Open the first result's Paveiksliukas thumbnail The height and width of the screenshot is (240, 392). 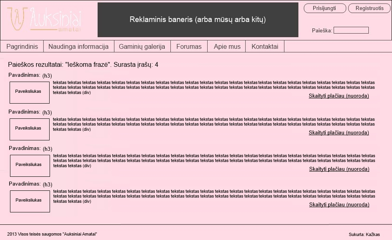pos(29,92)
